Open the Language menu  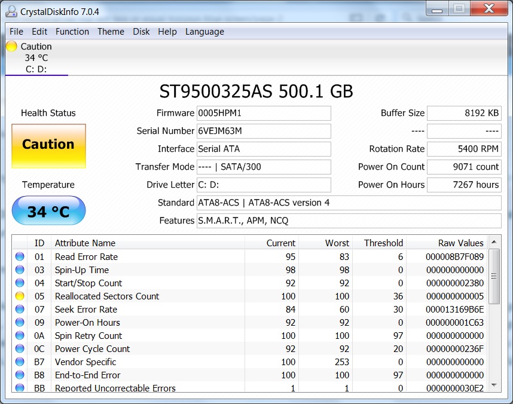coord(204,32)
